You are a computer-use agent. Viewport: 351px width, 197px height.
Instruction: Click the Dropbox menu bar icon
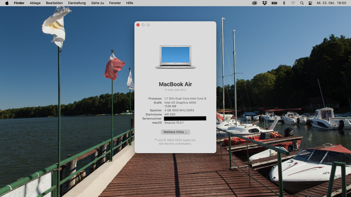tap(264, 3)
